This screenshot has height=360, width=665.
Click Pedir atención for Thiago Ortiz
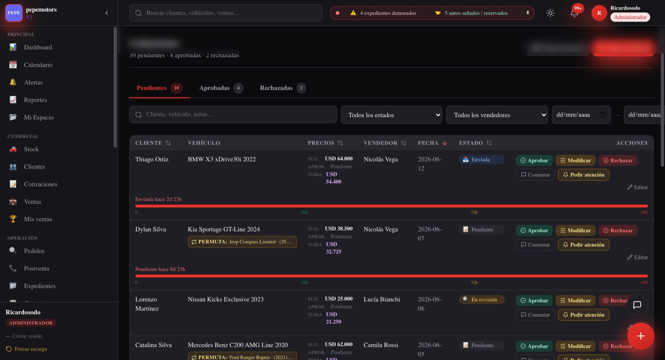click(x=583, y=175)
